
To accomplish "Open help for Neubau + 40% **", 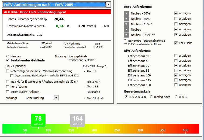I will (x=126, y=35).
